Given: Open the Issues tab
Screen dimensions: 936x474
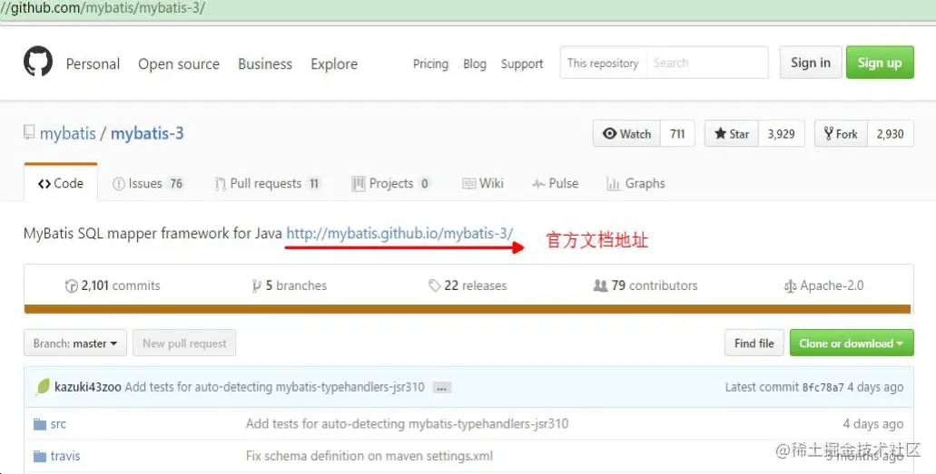Looking at the screenshot, I should coord(147,183).
